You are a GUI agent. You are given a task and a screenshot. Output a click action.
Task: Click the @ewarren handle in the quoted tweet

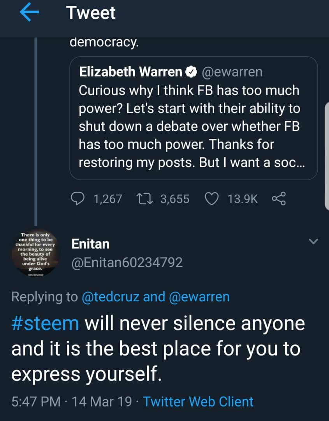coord(232,72)
